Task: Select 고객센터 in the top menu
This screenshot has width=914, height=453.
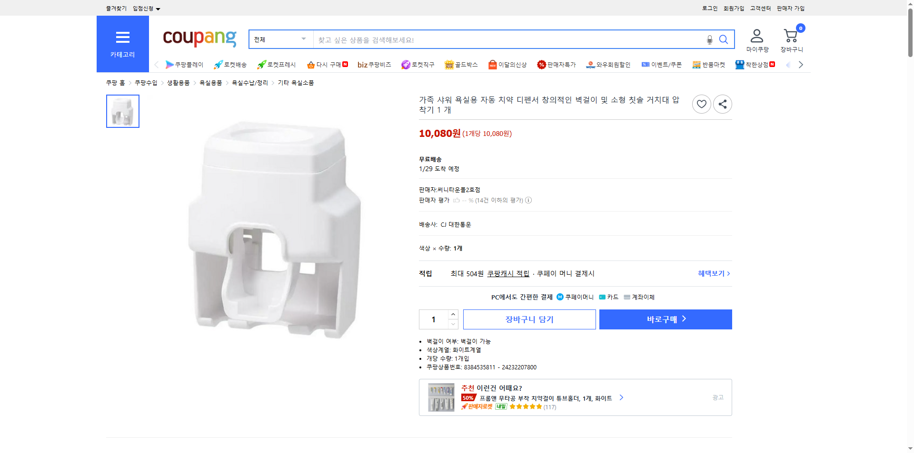Action: pos(760,8)
